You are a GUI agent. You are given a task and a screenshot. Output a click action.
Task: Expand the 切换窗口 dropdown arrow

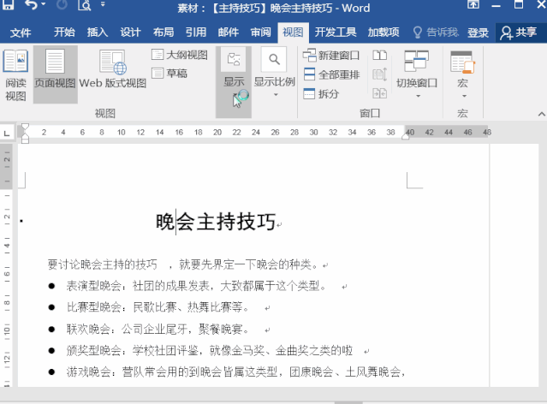pyautogui.click(x=418, y=96)
